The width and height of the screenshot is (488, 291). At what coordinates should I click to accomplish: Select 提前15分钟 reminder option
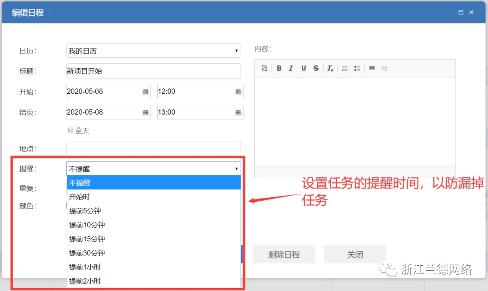pyautogui.click(x=87, y=239)
